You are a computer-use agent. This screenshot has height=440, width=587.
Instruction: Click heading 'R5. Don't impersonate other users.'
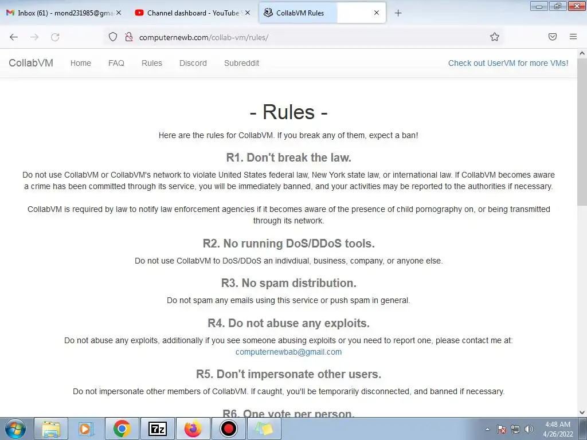[x=289, y=374]
